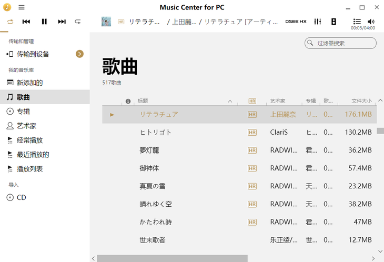Skip to next track
This screenshot has width=384, height=262.
pyautogui.click(x=62, y=22)
